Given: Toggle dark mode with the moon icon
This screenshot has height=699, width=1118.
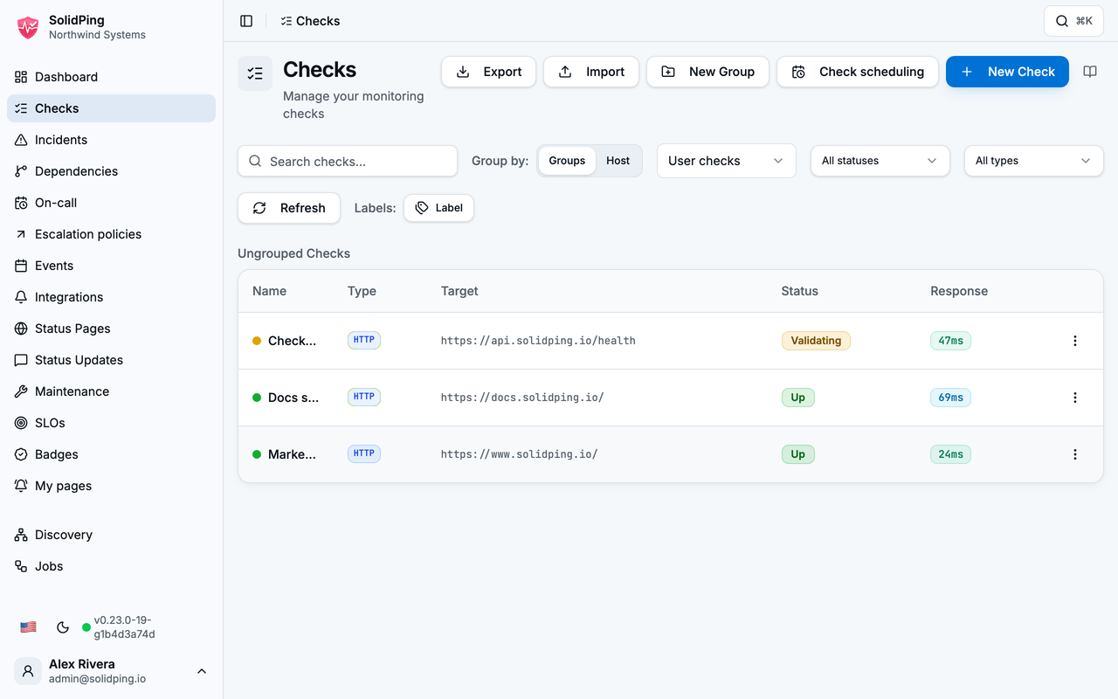Looking at the screenshot, I should pos(63,627).
